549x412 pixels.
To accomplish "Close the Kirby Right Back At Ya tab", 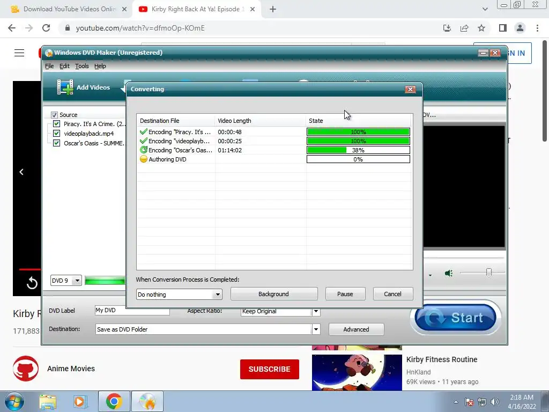I will 253,10.
